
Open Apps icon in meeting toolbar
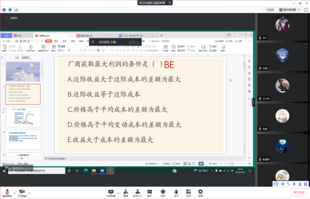point(189,192)
